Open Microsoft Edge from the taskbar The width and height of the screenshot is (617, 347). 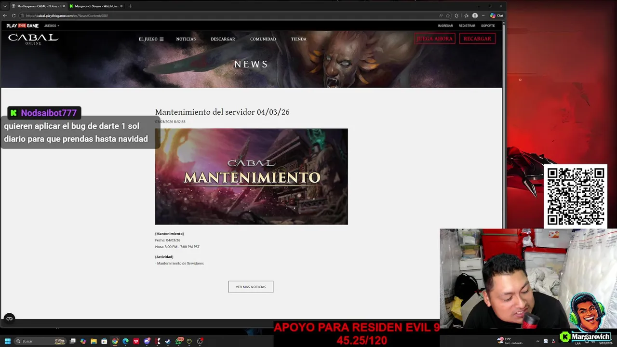[125, 341]
